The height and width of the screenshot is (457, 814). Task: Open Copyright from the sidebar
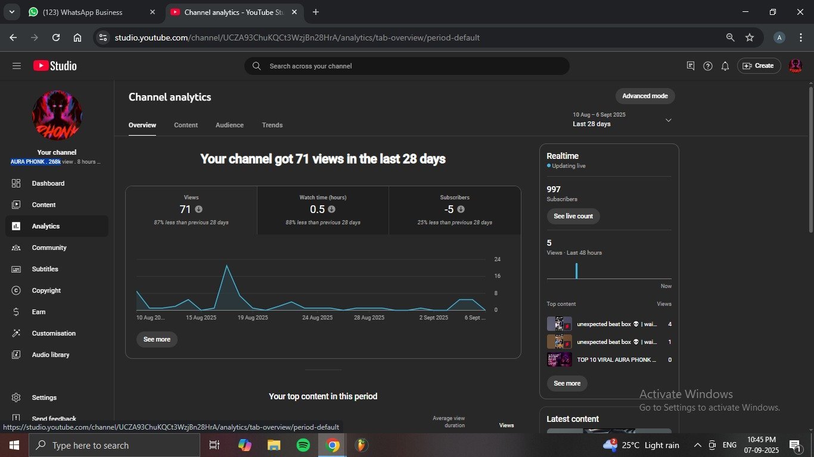click(x=46, y=290)
